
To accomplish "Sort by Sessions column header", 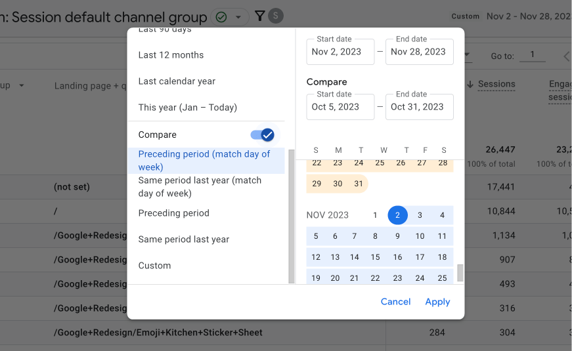I will 496,84.
